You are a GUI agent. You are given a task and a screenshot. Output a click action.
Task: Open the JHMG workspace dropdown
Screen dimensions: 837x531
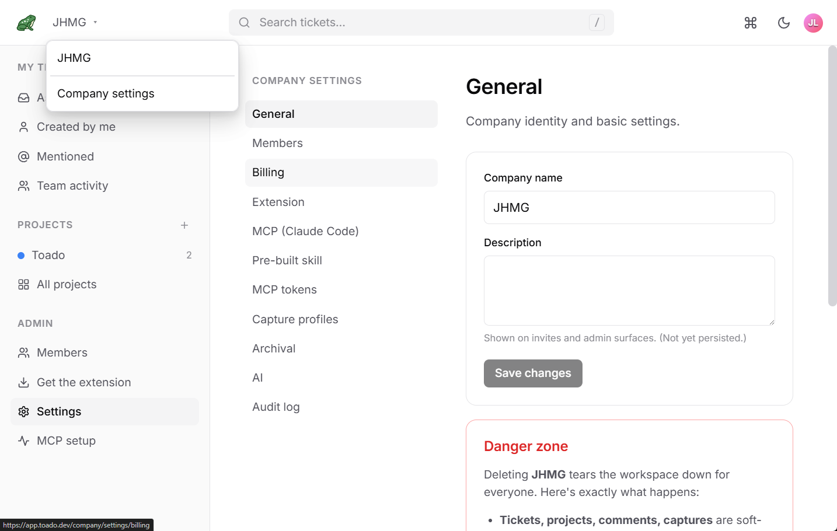(x=75, y=22)
